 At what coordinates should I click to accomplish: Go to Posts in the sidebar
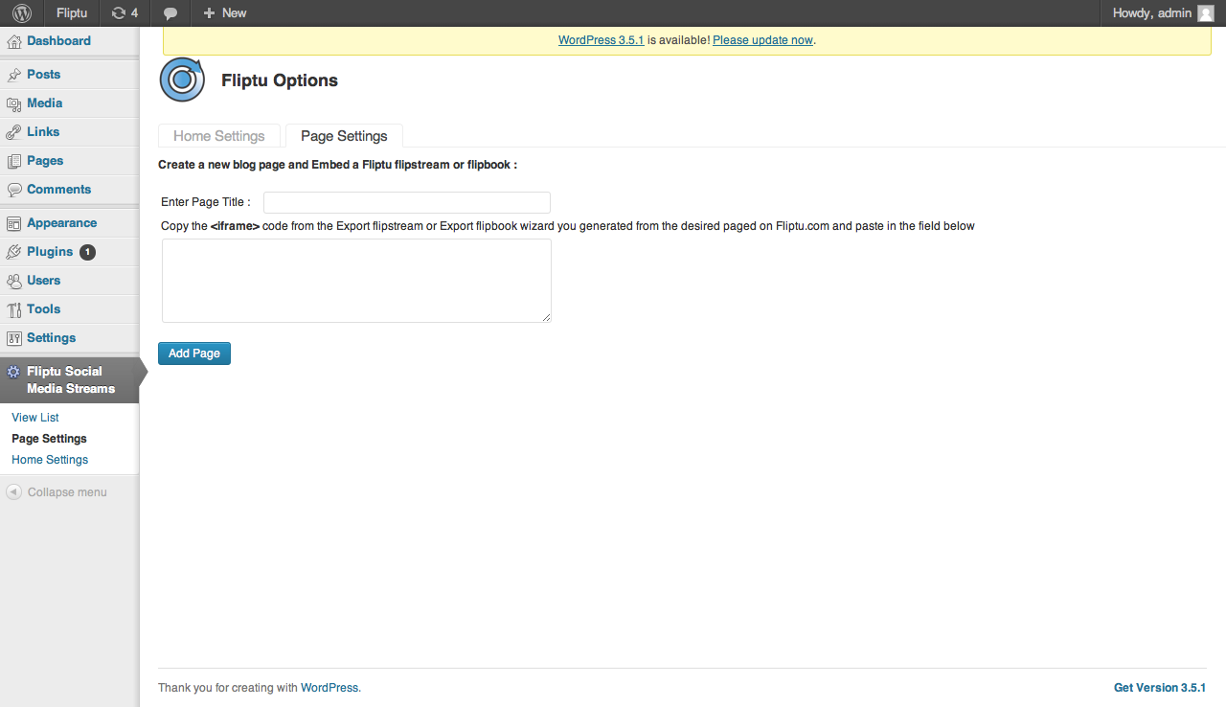[x=43, y=75]
